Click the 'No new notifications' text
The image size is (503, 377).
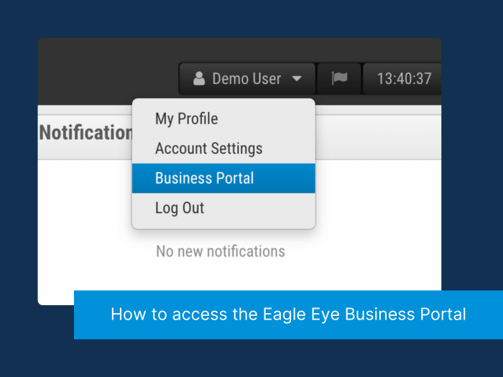pos(221,251)
